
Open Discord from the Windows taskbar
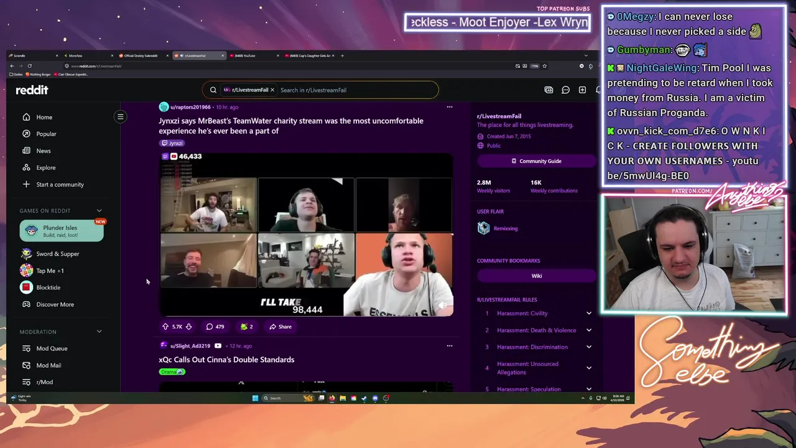[375, 398]
